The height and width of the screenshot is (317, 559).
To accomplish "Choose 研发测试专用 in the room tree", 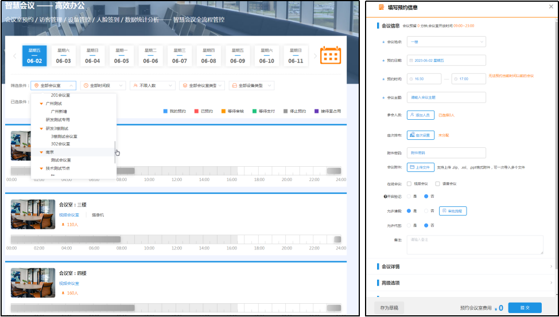I will point(58,120).
